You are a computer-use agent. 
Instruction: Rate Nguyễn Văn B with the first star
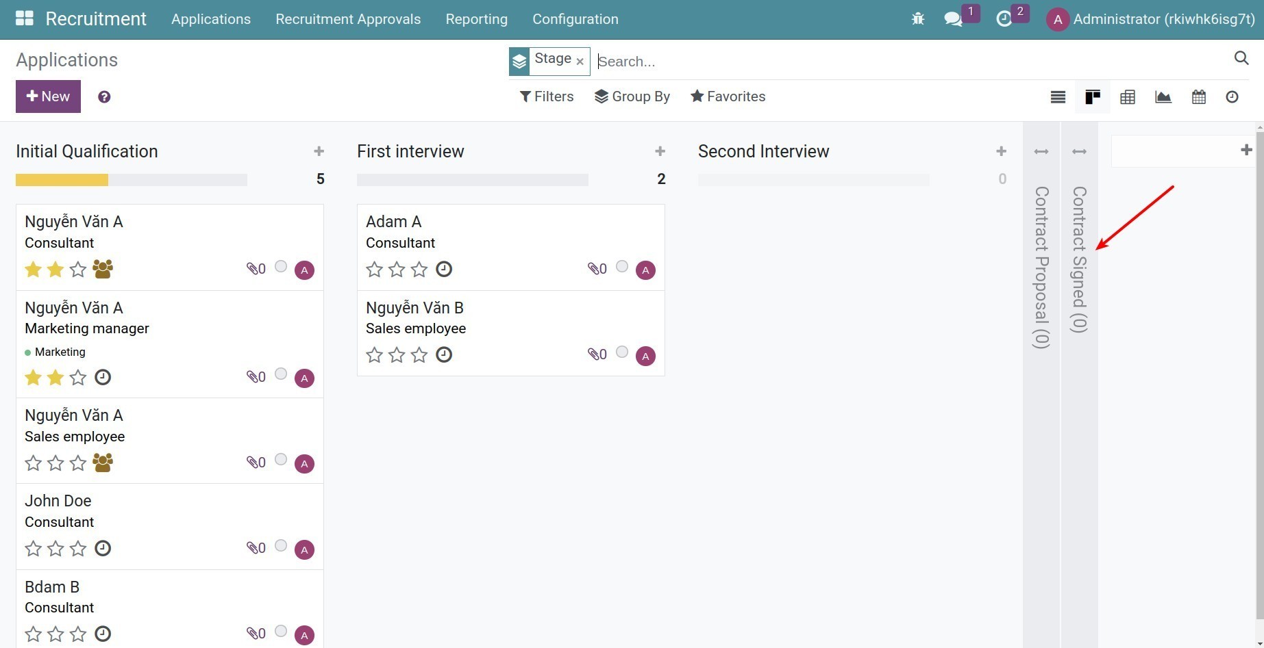(x=374, y=354)
